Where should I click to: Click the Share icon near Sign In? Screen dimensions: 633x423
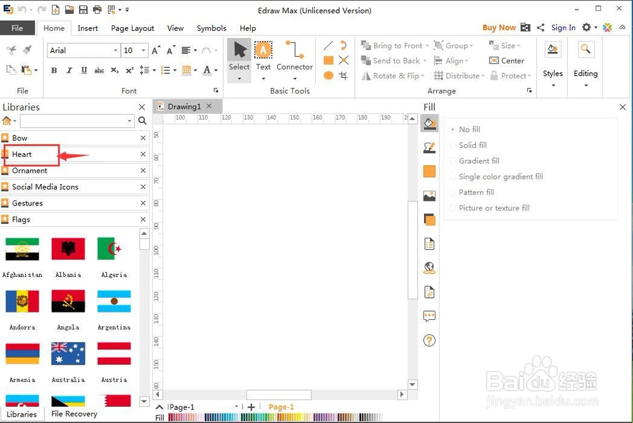click(541, 27)
